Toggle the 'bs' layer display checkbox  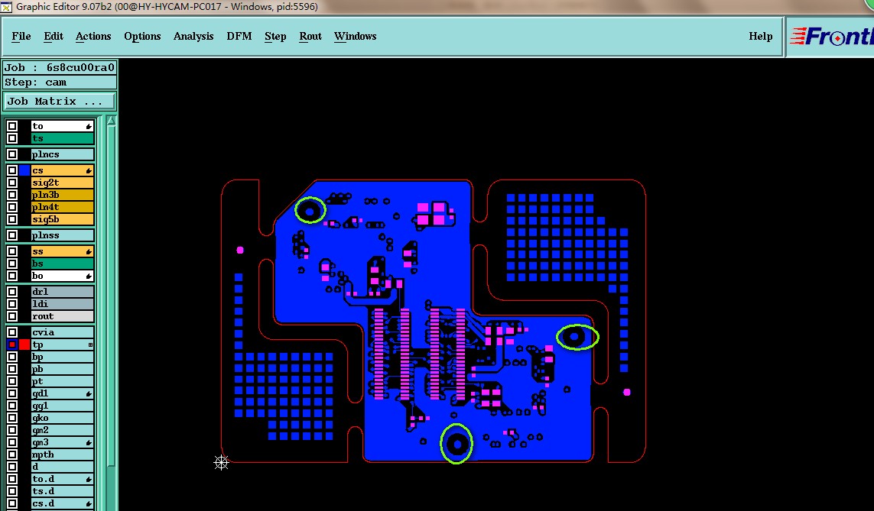tap(12, 264)
